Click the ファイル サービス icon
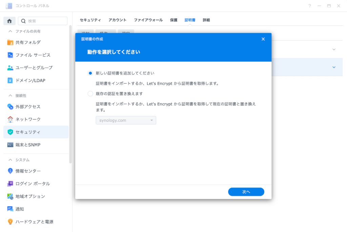 (10, 55)
